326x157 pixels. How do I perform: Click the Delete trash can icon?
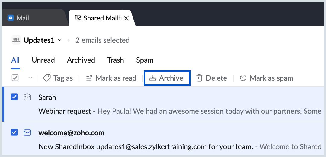199,78
